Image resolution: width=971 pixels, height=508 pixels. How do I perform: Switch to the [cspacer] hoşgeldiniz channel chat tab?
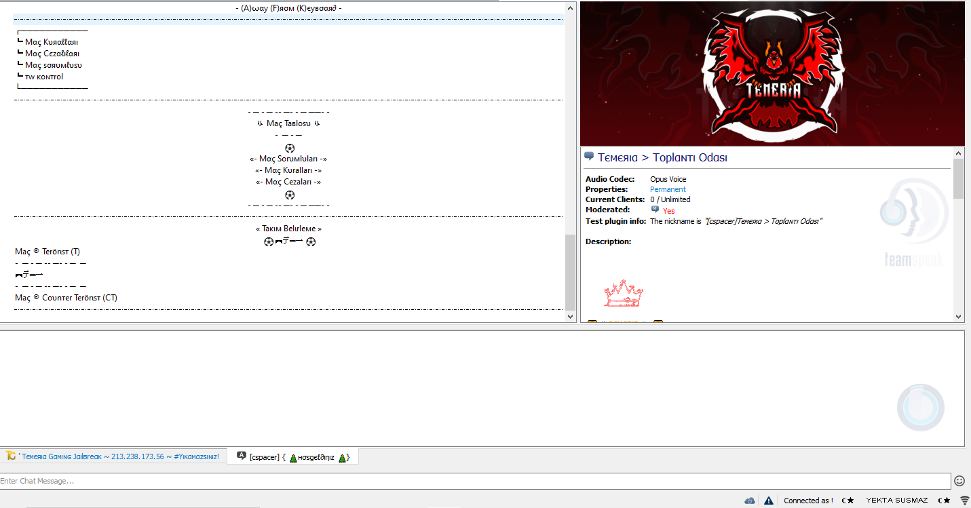(x=293, y=456)
